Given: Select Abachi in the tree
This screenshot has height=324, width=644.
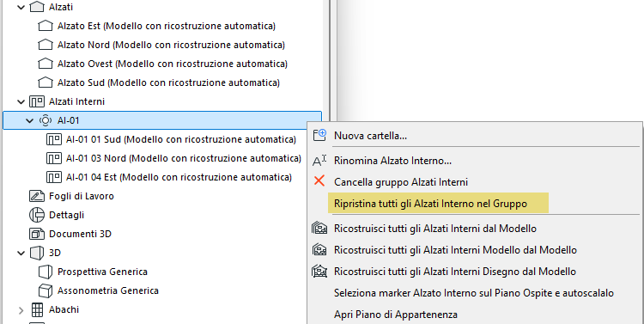Looking at the screenshot, I should coord(64,309).
